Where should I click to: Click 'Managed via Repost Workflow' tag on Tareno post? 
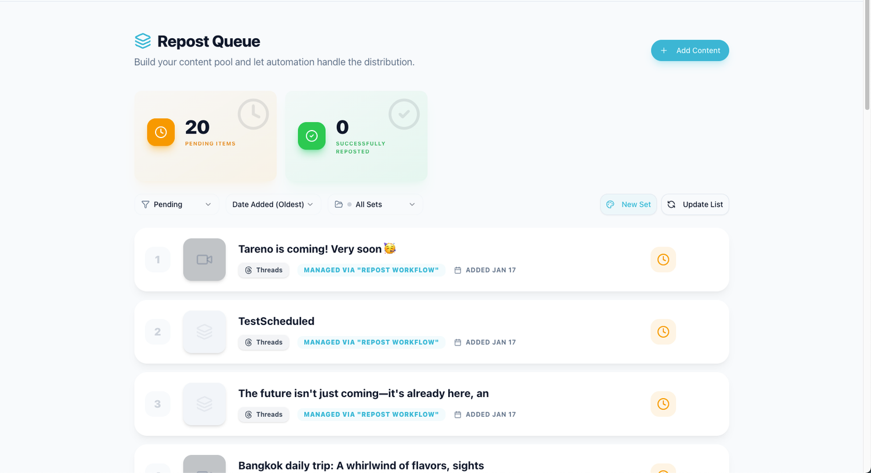[371, 270]
